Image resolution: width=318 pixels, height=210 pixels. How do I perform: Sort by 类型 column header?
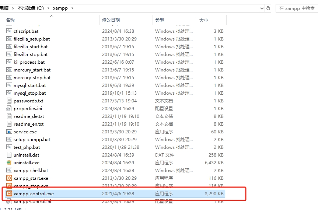[x=160, y=20]
